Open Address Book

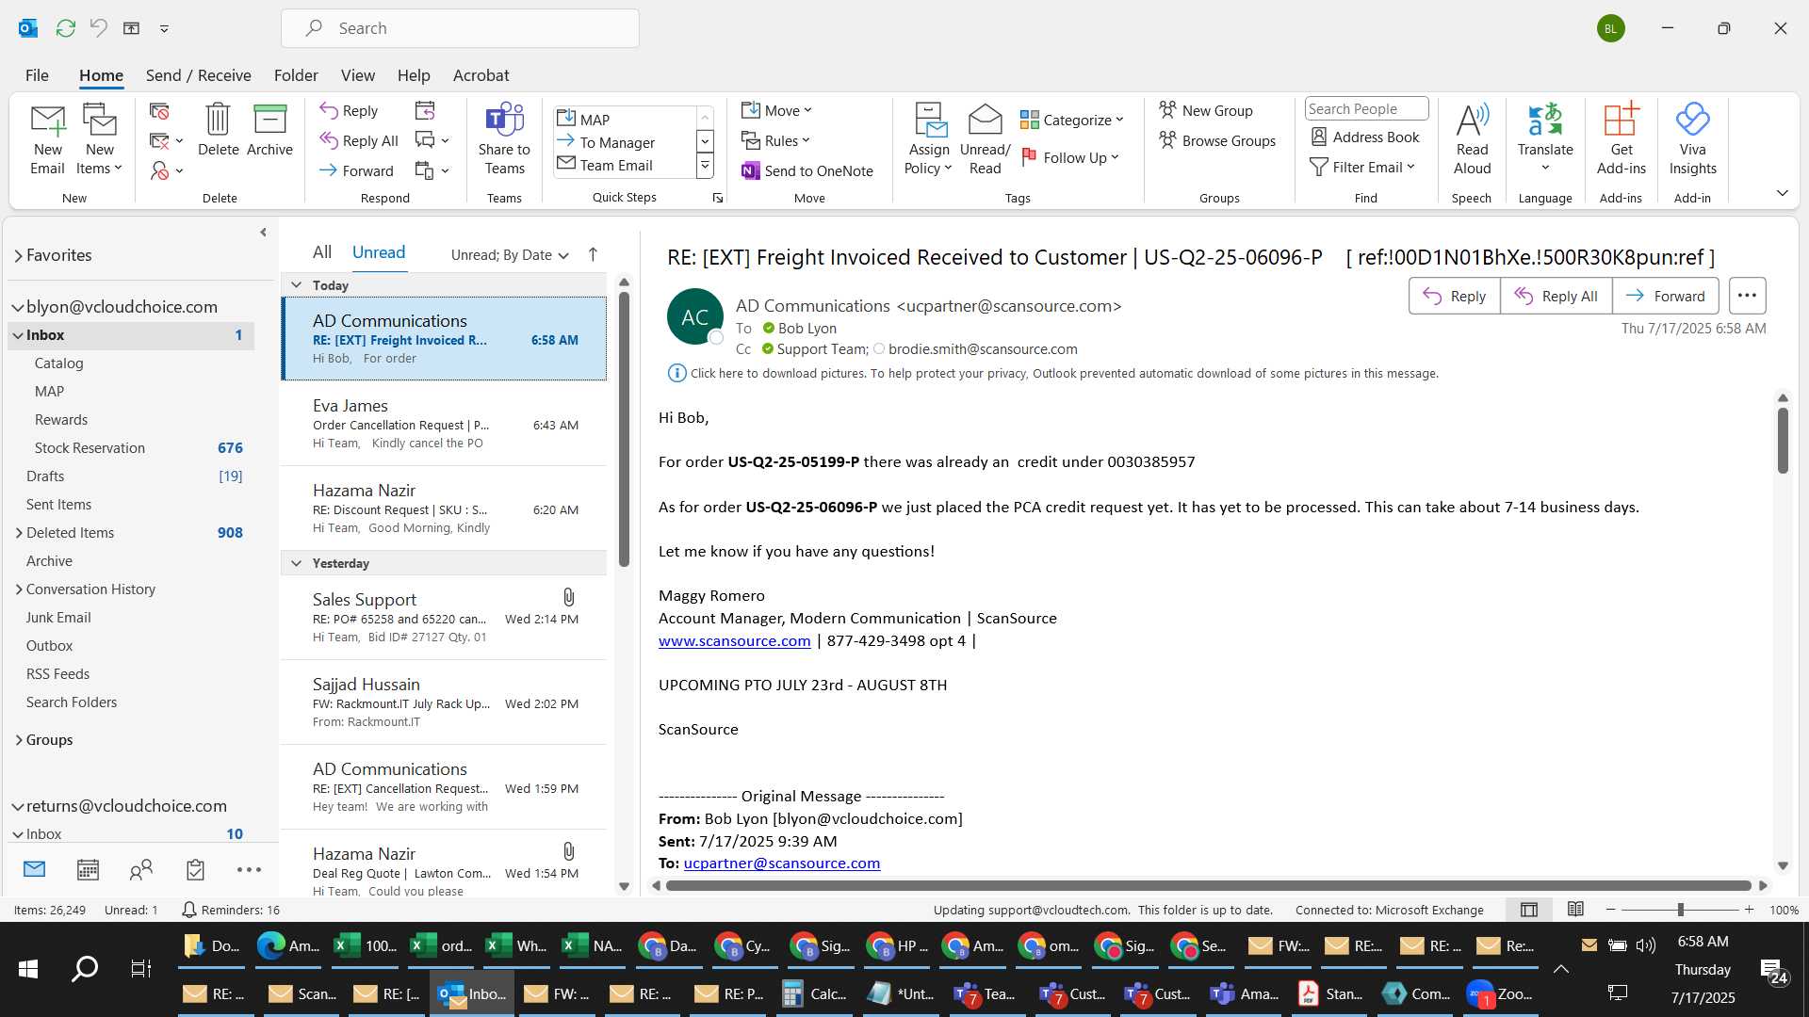[x=1365, y=137]
